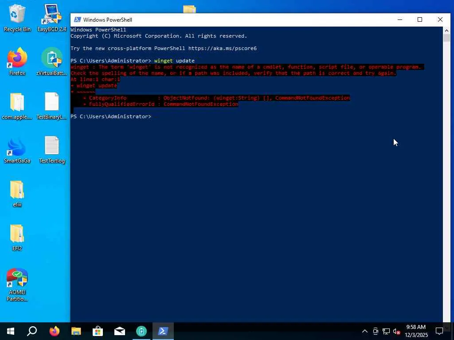Viewport: 454px width, 340px height.
Task: Open taskbar Search
Action: pyautogui.click(x=32, y=331)
